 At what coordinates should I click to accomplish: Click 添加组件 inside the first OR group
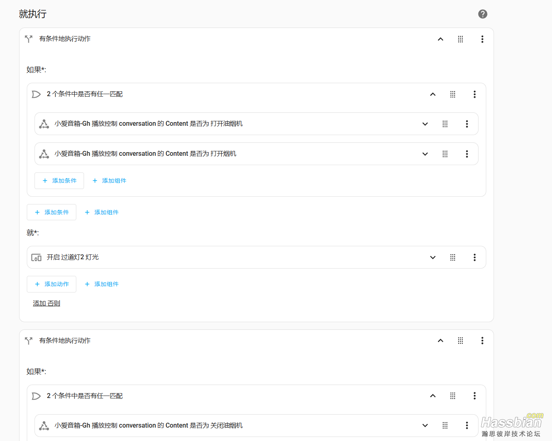[x=110, y=181]
